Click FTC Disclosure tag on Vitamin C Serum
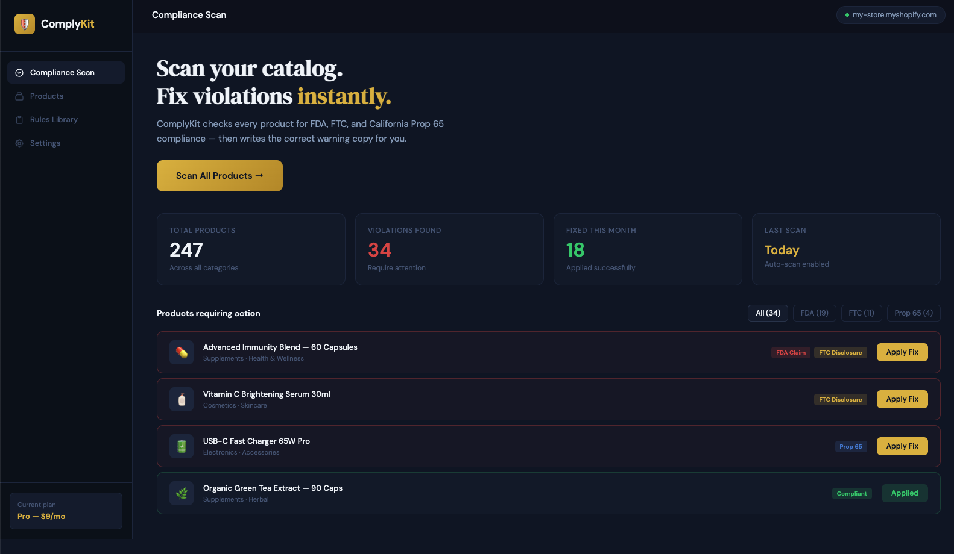The width and height of the screenshot is (954, 554). click(840, 400)
